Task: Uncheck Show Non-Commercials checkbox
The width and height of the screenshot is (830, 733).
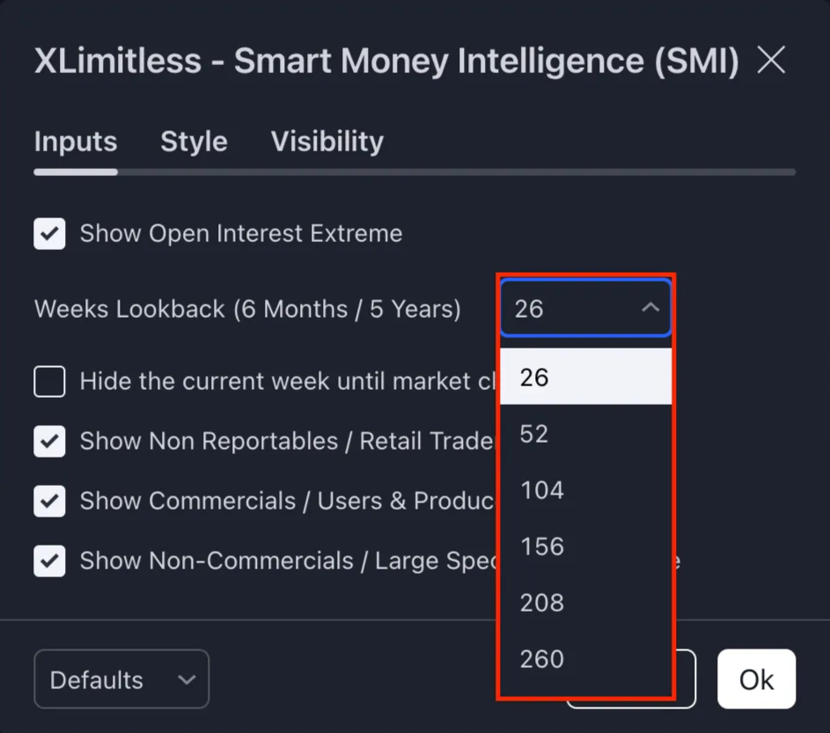Action: click(x=50, y=561)
